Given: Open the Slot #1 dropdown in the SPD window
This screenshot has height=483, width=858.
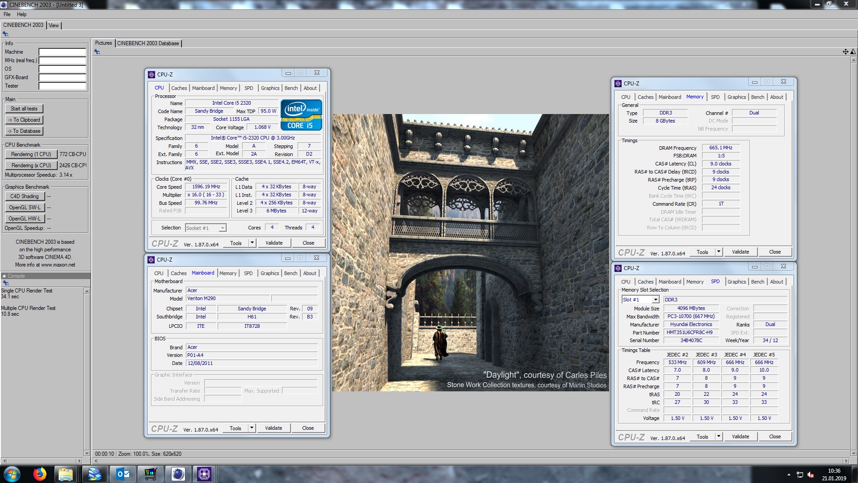Looking at the screenshot, I should [x=656, y=300].
